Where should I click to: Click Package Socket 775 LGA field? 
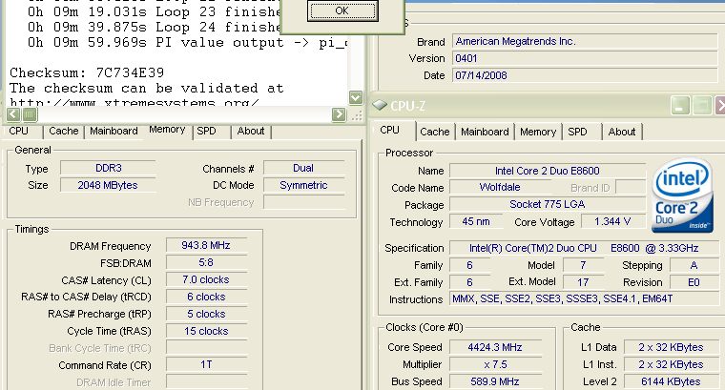click(x=548, y=204)
